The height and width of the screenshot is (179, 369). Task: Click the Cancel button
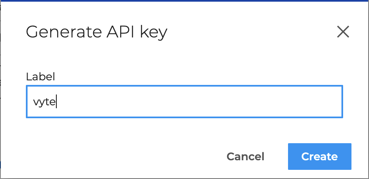[x=245, y=157]
